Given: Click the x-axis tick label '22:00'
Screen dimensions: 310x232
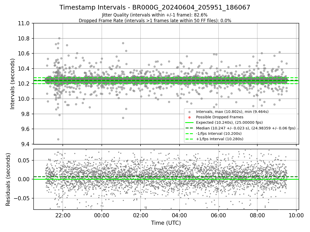Looking at the screenshot, I should tap(63, 215).
